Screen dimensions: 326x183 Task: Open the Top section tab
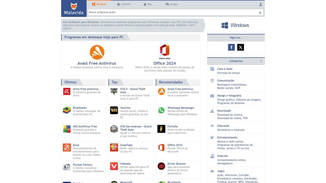tap(115, 82)
